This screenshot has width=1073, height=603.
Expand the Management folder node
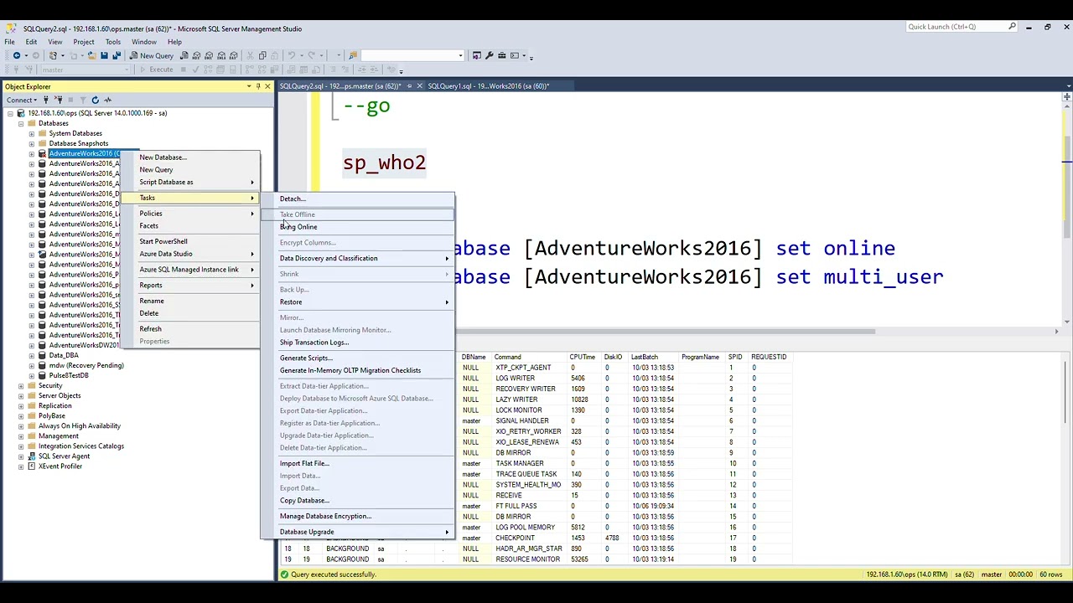[21, 435]
